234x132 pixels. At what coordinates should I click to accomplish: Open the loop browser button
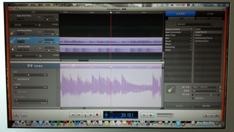pyautogui.click(x=206, y=115)
